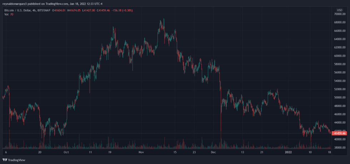Click the date label 10 on the time axis

pos(310,153)
